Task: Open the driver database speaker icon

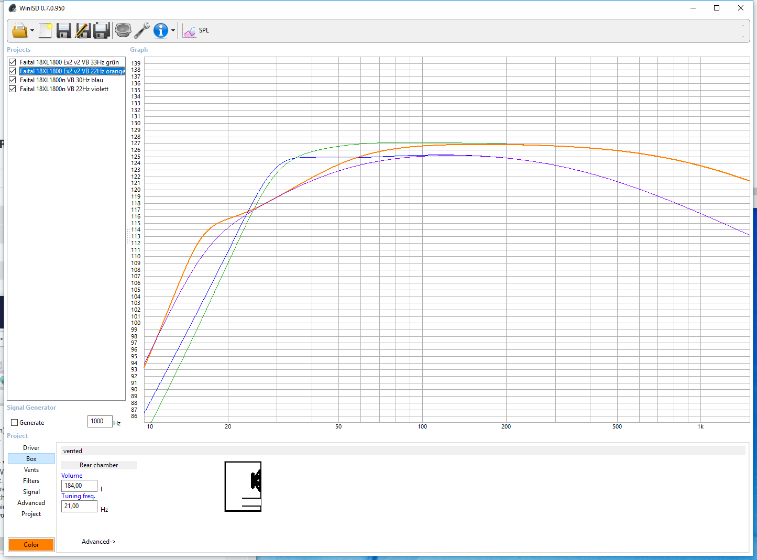Action: [123, 30]
